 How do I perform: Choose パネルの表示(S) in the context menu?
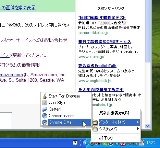[x=114, y=113]
